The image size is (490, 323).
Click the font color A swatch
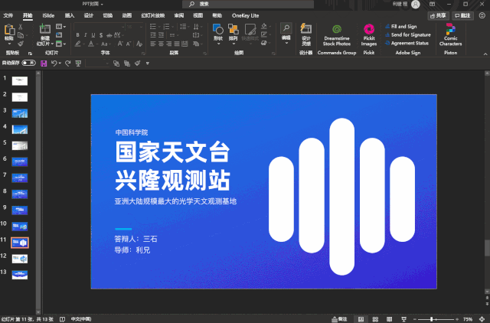[x=91, y=44]
